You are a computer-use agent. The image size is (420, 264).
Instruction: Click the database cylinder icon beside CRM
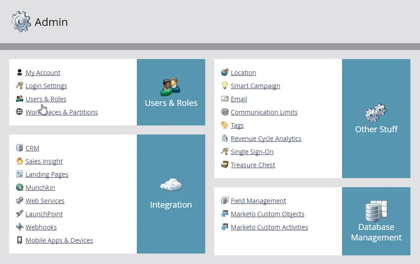pos(20,148)
